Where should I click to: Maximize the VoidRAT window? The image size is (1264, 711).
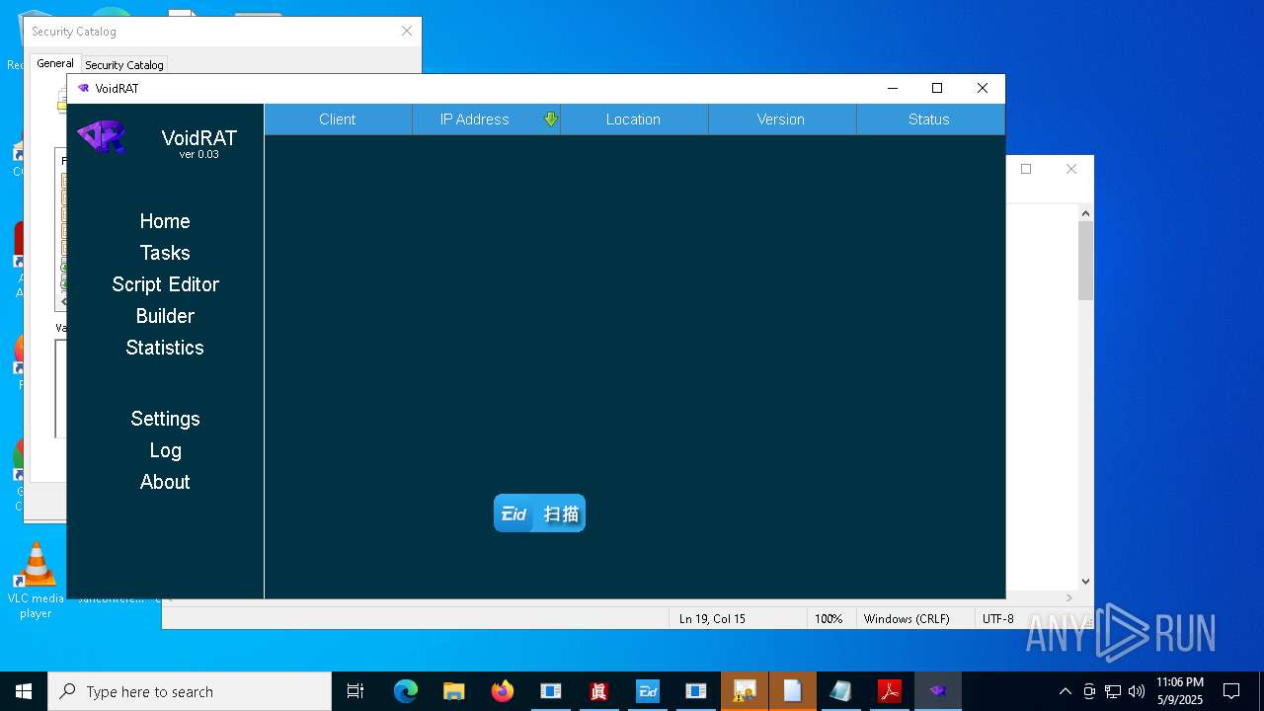click(x=937, y=88)
